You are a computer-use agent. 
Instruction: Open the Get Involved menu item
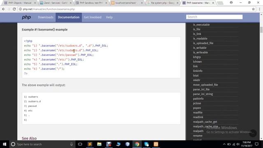tap(92, 17)
